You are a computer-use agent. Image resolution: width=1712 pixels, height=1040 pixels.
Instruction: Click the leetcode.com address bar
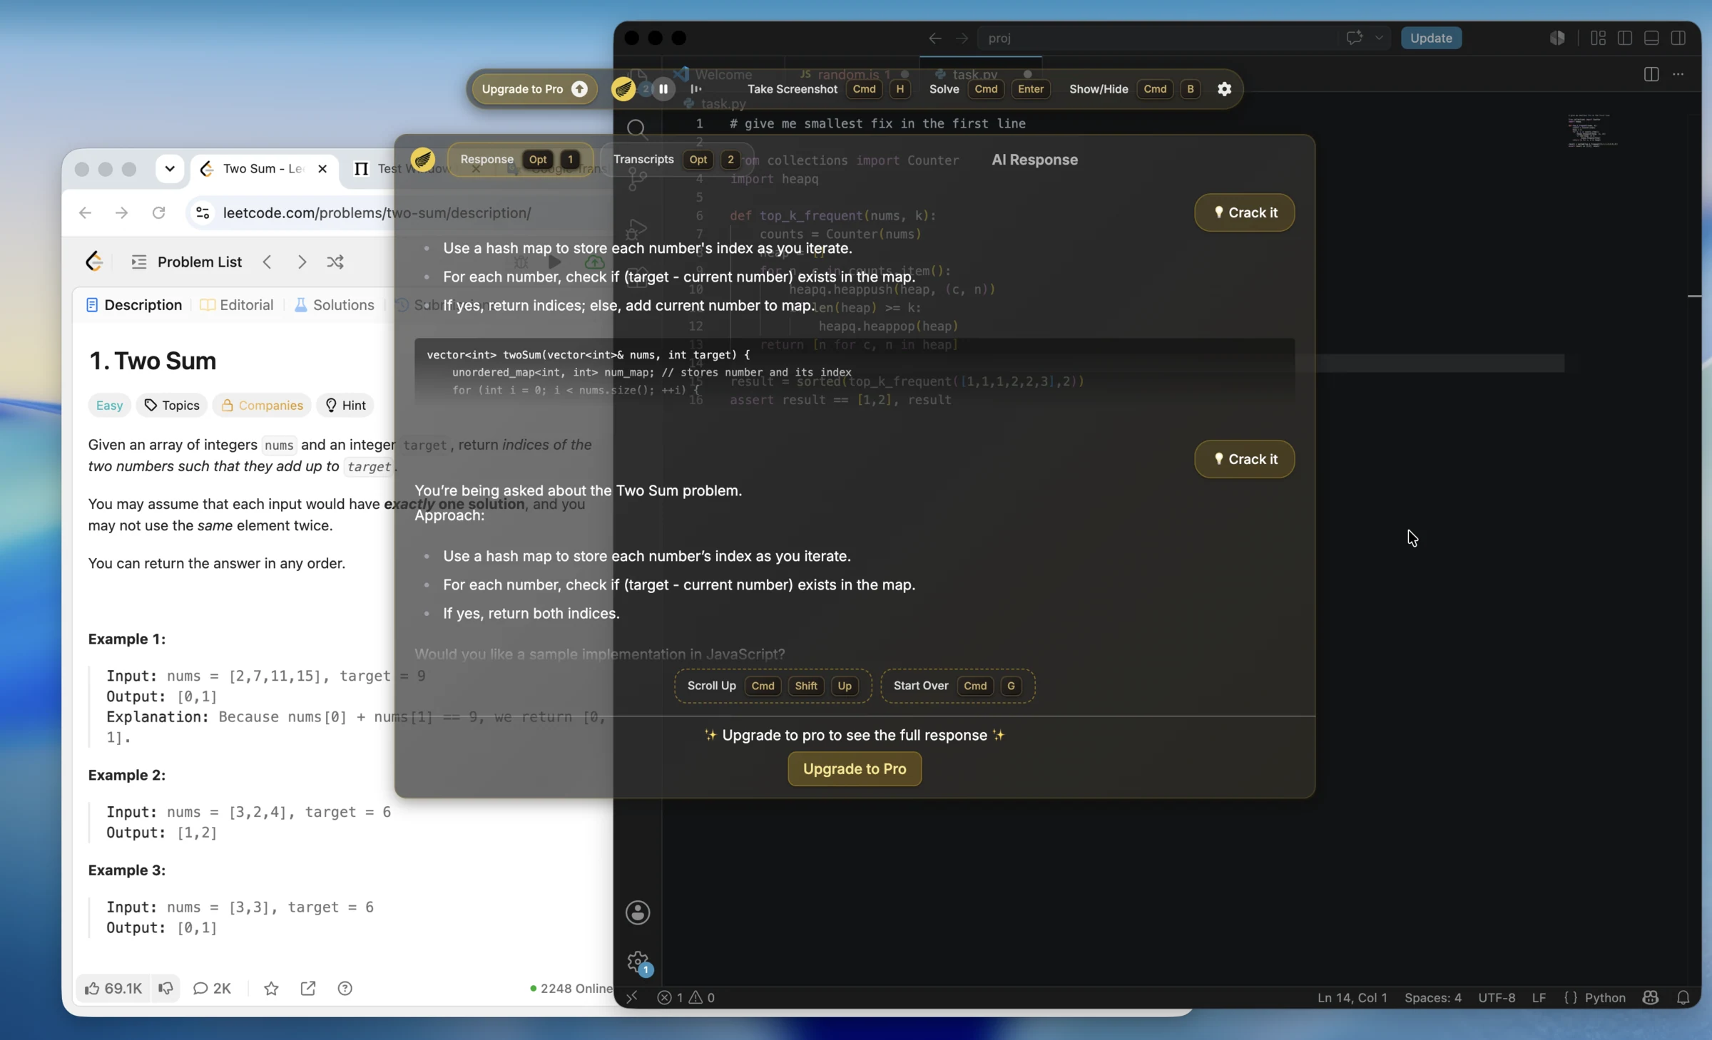[x=377, y=212]
